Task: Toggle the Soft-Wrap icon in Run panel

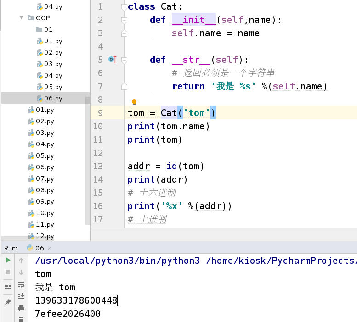Action: coord(21,284)
